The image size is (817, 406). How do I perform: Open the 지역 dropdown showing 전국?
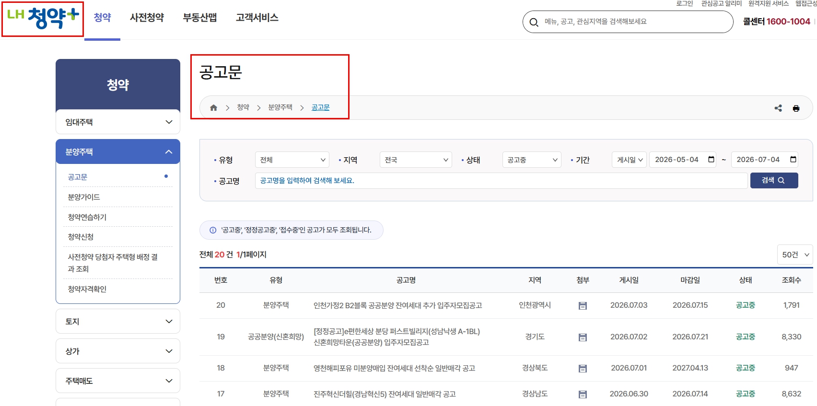[416, 160]
